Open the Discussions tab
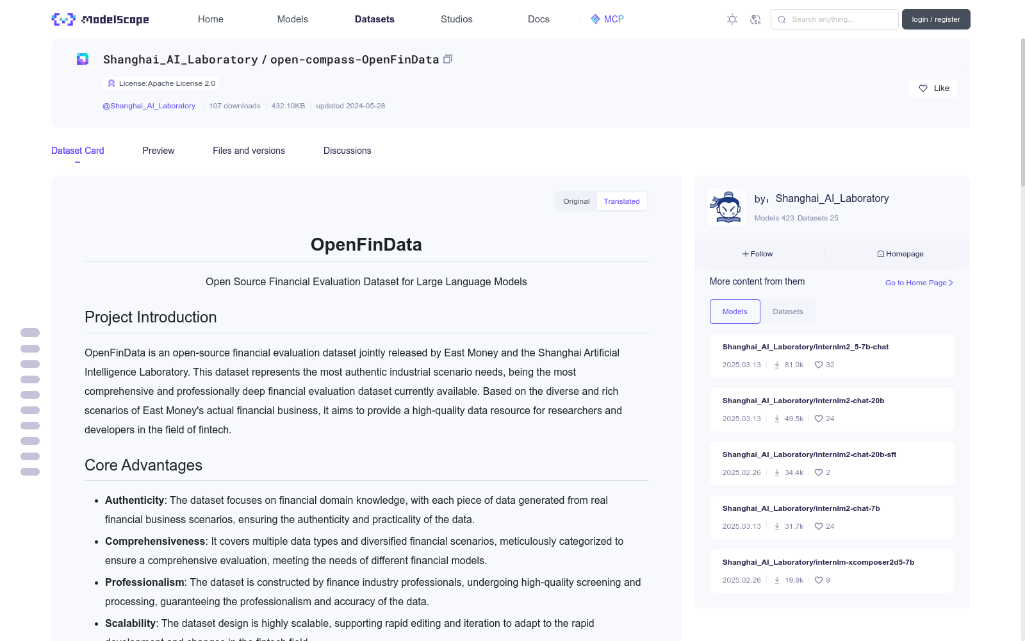 [x=347, y=151]
